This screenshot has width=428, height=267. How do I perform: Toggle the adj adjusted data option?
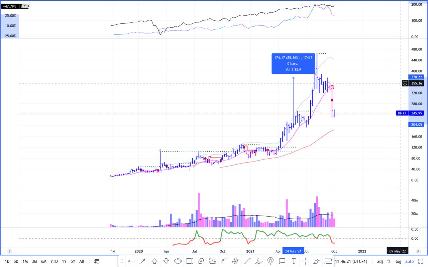[380, 262]
